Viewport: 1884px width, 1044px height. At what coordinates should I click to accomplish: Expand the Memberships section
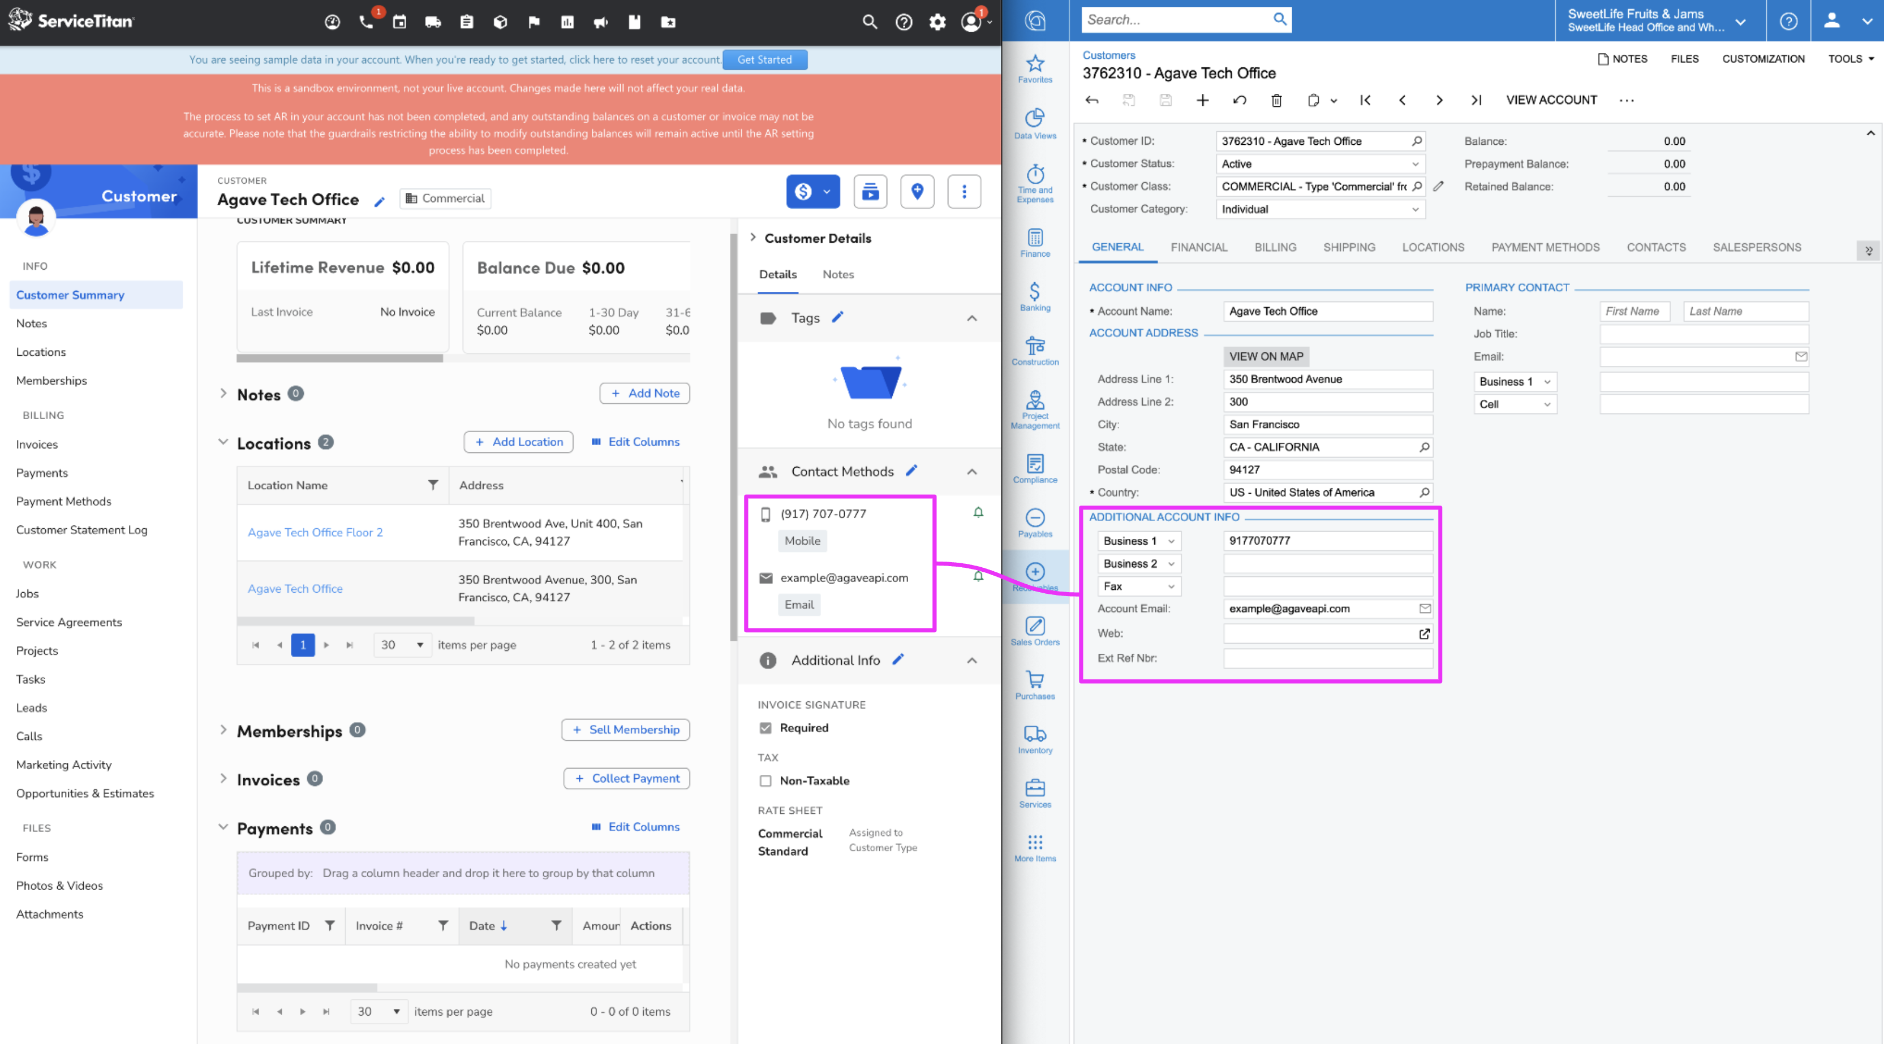223,730
